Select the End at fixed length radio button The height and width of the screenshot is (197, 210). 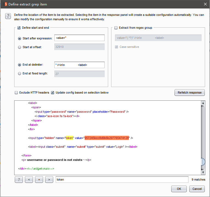(x=20, y=74)
